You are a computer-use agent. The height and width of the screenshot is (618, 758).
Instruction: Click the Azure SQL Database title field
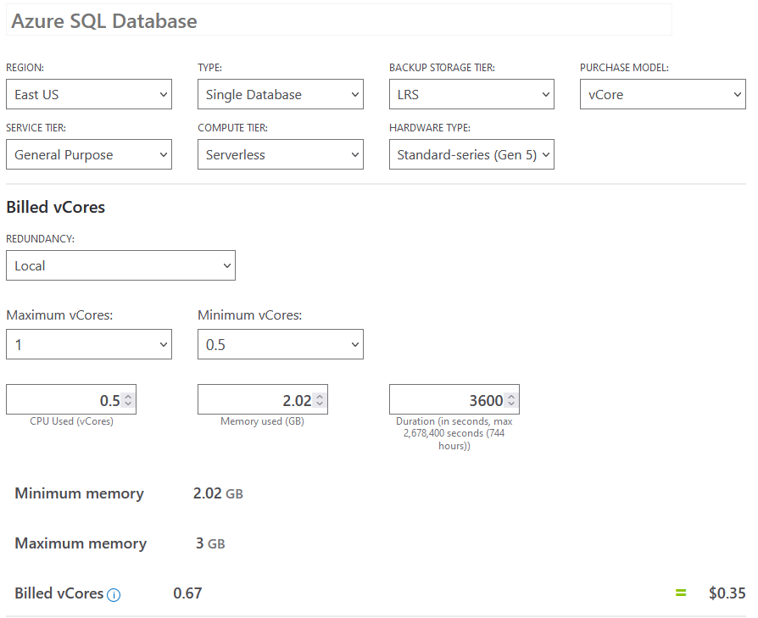(339, 20)
